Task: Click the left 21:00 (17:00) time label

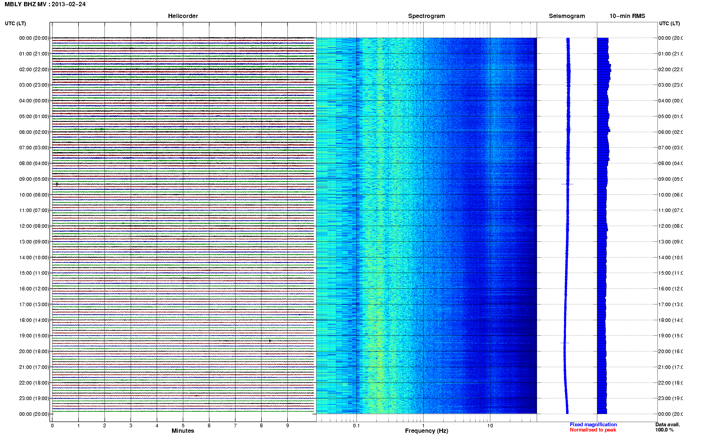Action: click(34, 367)
